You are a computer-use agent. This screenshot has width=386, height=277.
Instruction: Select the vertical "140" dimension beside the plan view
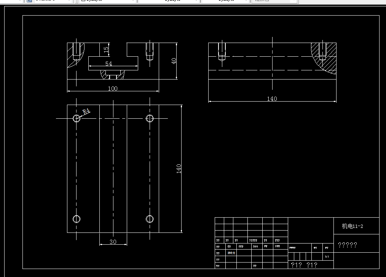(179, 169)
